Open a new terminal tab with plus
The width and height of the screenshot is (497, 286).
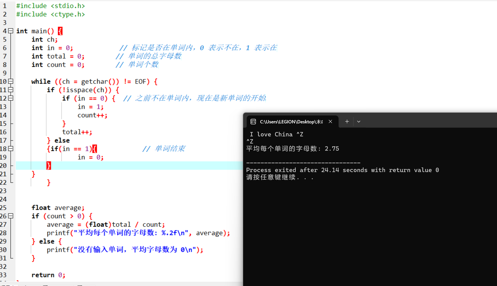click(x=347, y=122)
